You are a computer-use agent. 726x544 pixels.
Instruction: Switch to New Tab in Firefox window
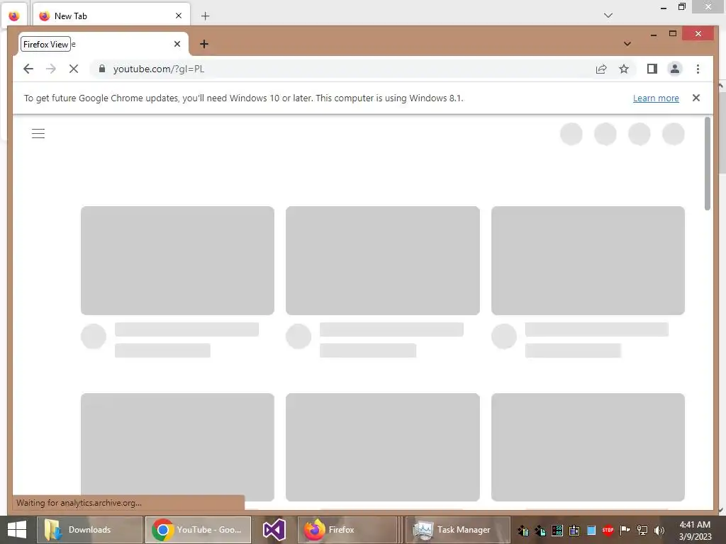coord(111,16)
